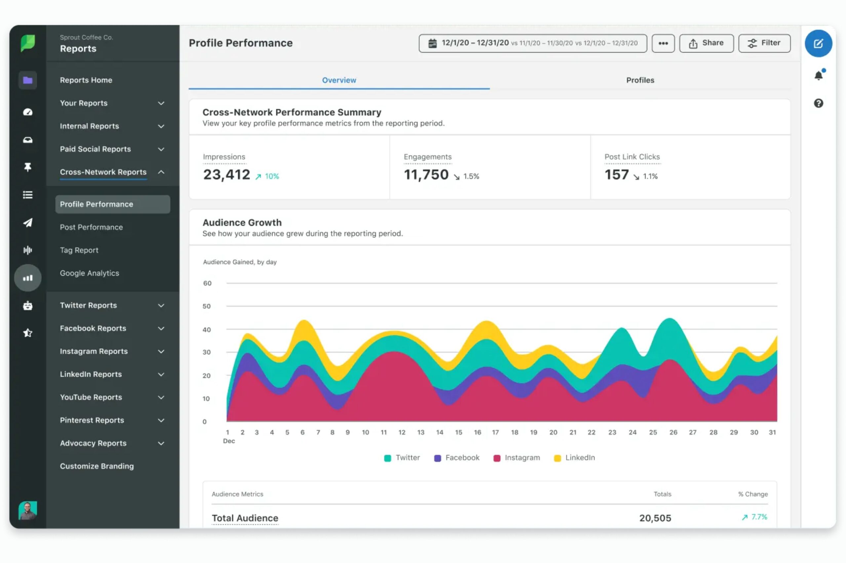Click the blue Compose pencil icon
The image size is (846, 563).
pyautogui.click(x=818, y=43)
